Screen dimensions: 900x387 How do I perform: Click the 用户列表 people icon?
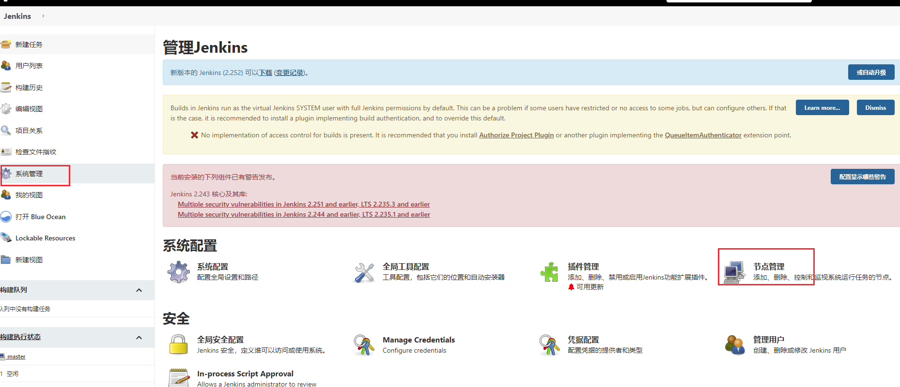point(6,65)
